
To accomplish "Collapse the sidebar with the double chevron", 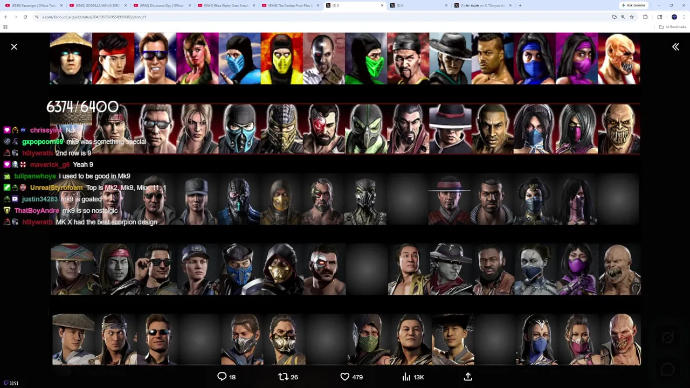I will [x=675, y=47].
